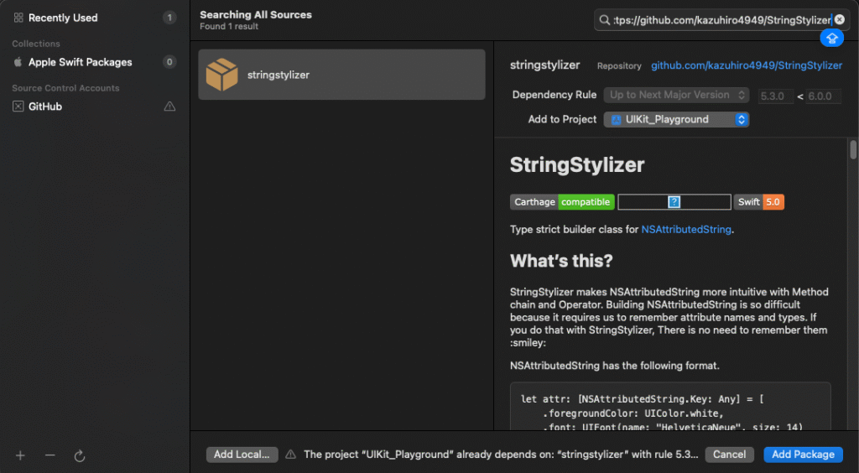
Task: Click the "Found 1 result" text
Action: pyautogui.click(x=229, y=26)
